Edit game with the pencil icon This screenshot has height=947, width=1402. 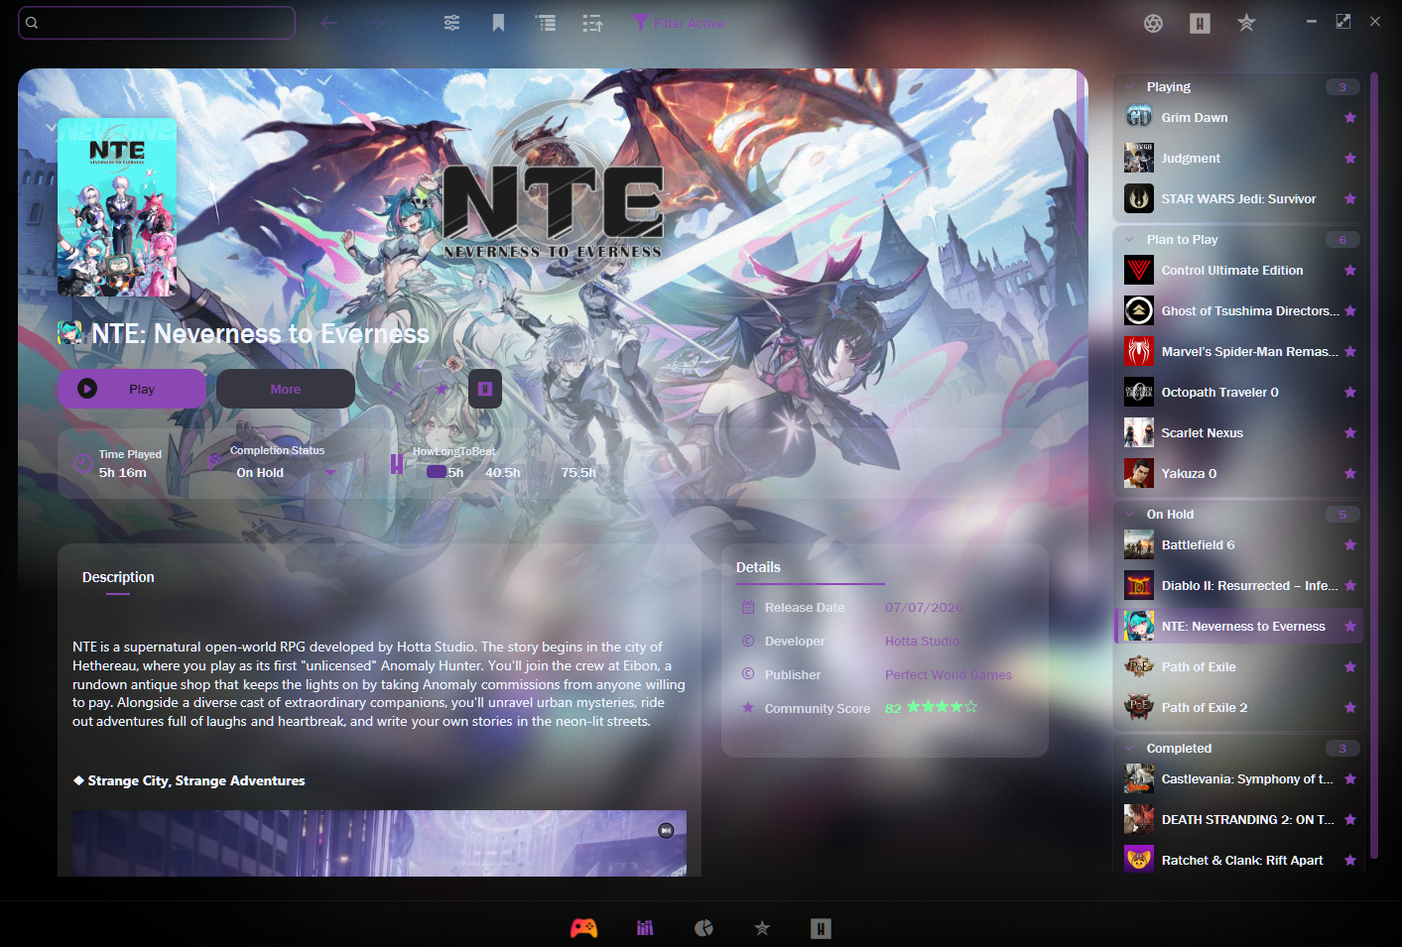click(395, 389)
